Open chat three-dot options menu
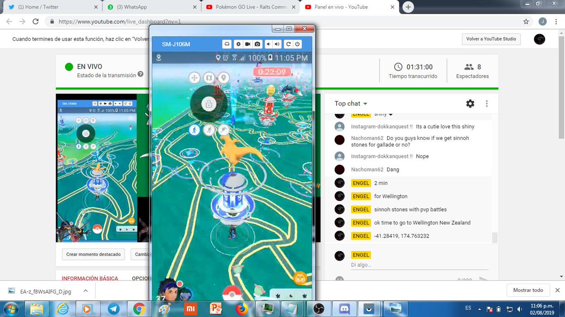 pos(487,104)
